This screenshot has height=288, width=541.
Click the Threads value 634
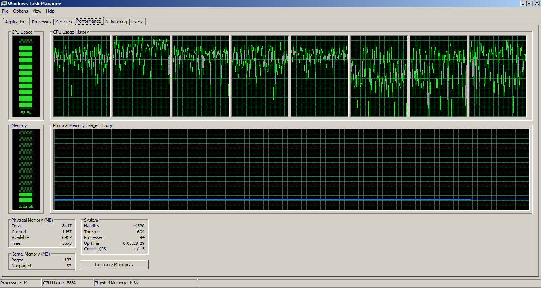click(x=141, y=232)
